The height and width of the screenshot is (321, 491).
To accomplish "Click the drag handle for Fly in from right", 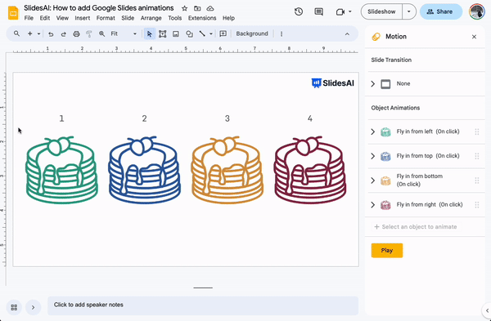I will tap(477, 205).
